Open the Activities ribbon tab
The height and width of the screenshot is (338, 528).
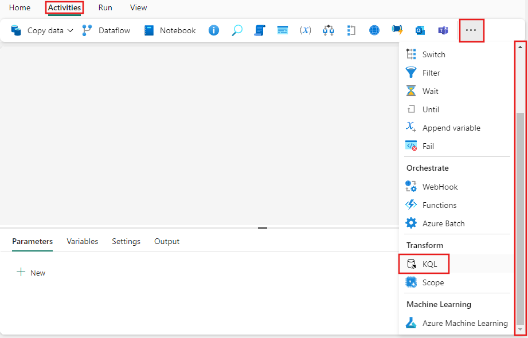(x=64, y=7)
